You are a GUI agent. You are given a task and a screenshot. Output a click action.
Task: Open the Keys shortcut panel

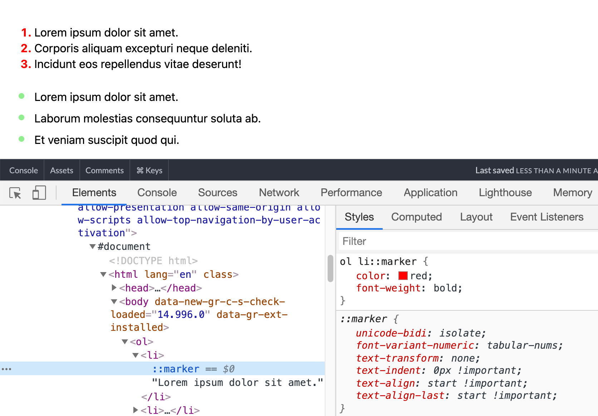pyautogui.click(x=149, y=170)
